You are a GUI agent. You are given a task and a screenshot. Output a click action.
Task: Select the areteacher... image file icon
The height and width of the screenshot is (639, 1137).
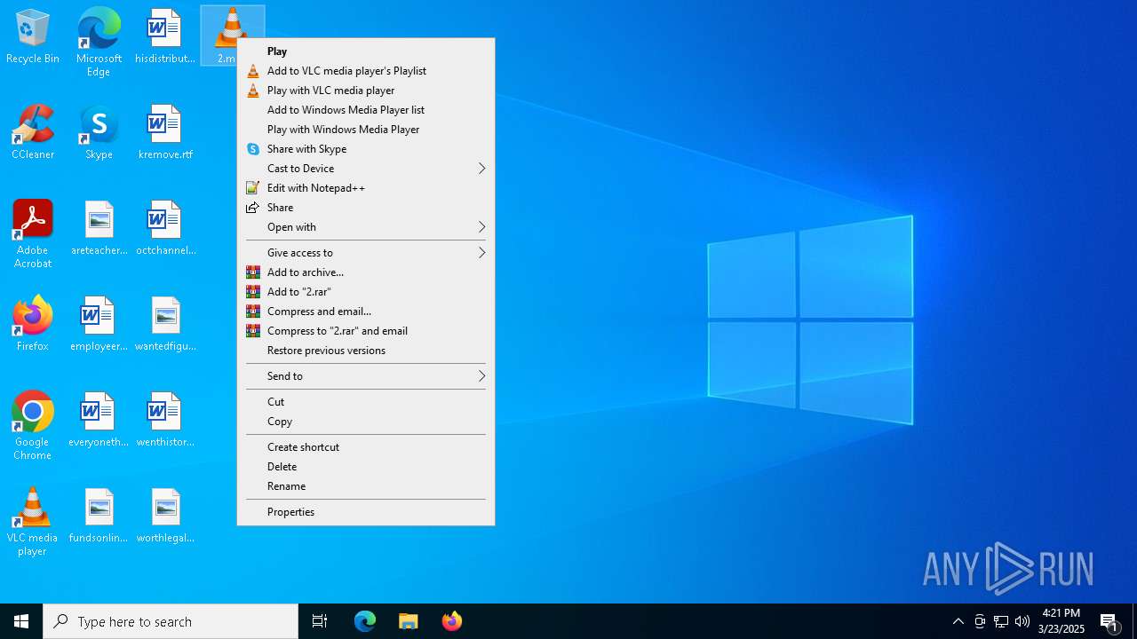99,228
